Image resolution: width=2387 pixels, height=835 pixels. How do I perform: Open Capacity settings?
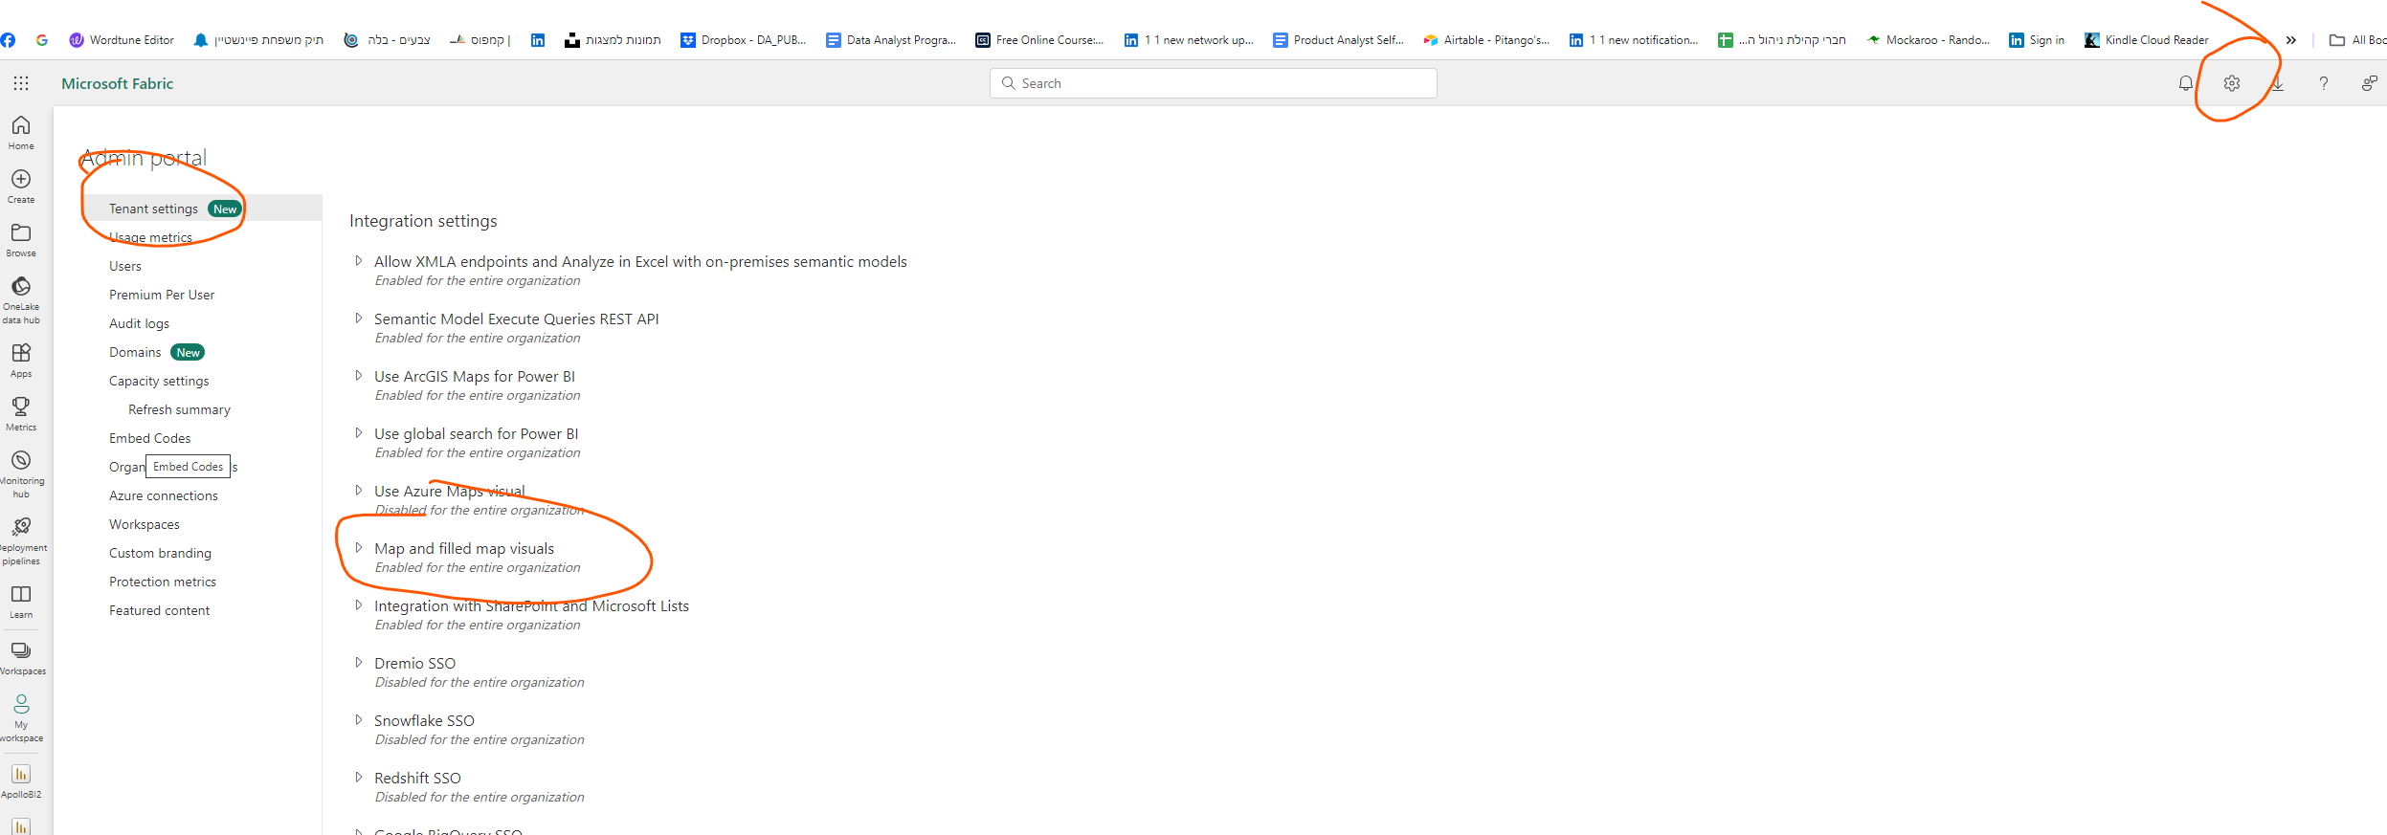tap(159, 381)
